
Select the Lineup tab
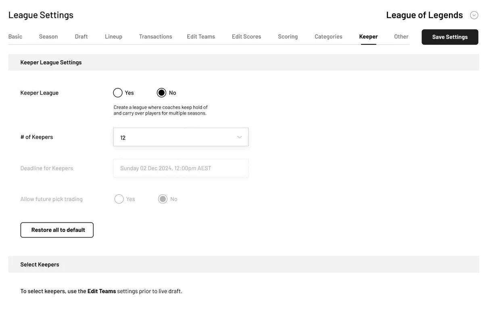click(113, 36)
